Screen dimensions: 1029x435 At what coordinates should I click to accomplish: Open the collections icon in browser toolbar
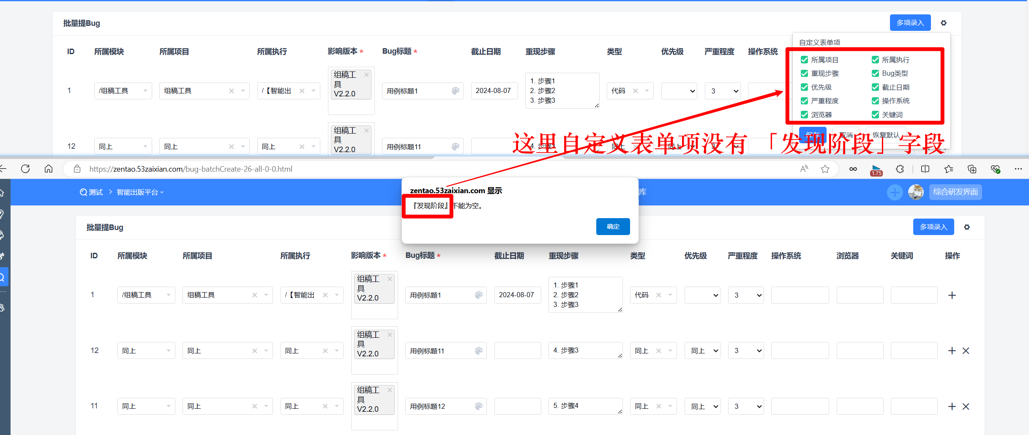tap(972, 169)
